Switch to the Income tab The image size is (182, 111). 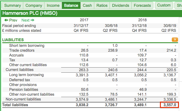coord(53,5)
